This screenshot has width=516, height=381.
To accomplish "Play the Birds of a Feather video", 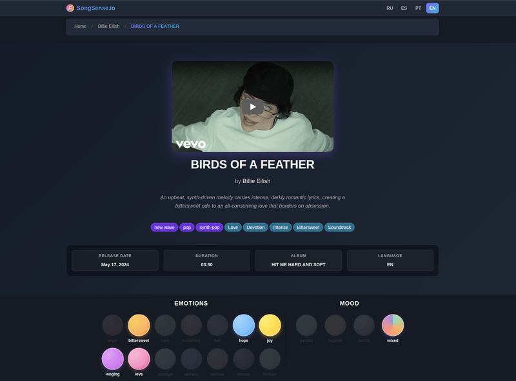I will (x=252, y=106).
